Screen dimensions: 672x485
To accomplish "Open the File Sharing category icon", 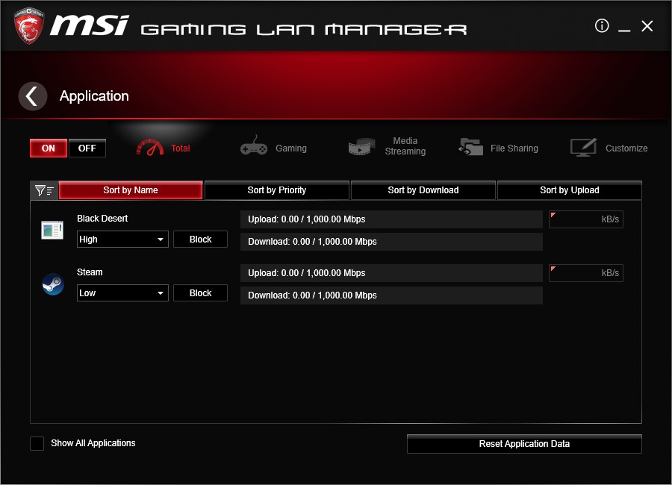I will (470, 146).
